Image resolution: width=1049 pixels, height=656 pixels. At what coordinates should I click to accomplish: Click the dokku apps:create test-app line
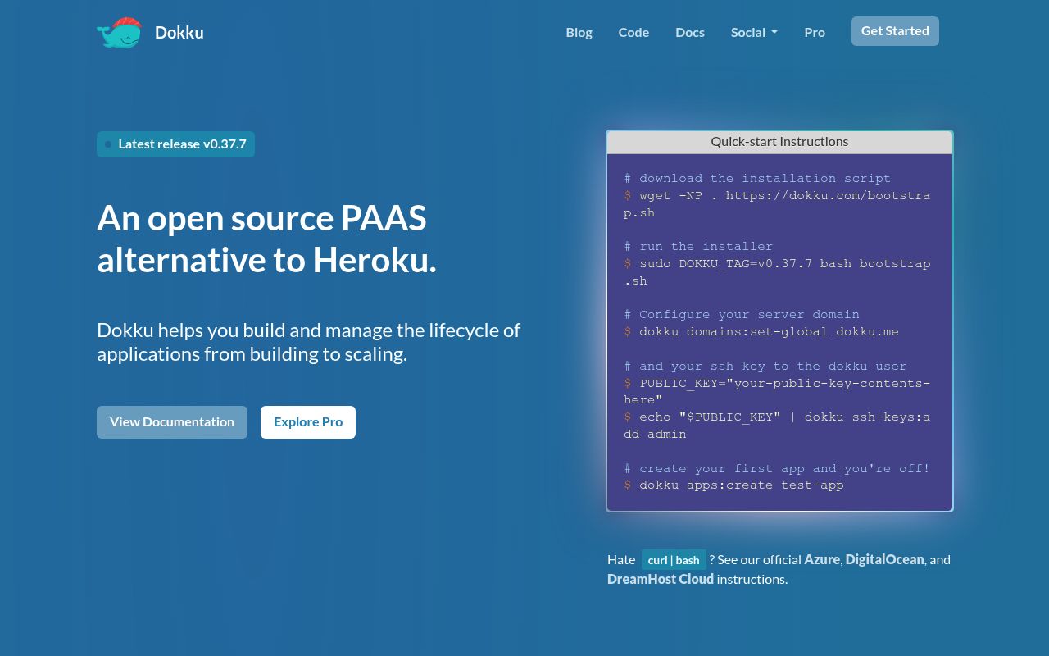(741, 485)
